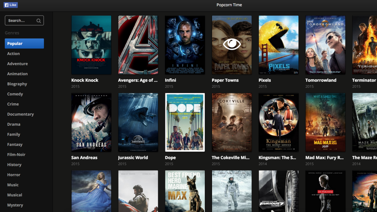Image resolution: width=377 pixels, height=212 pixels.
Task: Click the search magnifier icon
Action: (39, 21)
